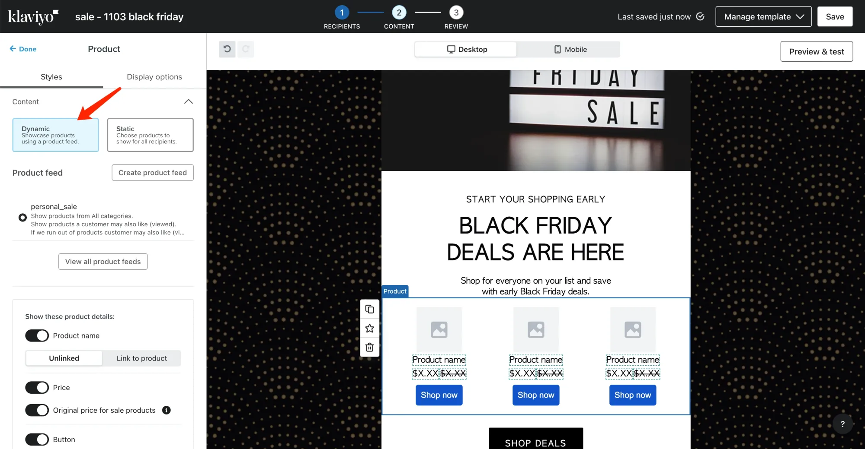Select the personal_sale feed radio button

coord(22,218)
